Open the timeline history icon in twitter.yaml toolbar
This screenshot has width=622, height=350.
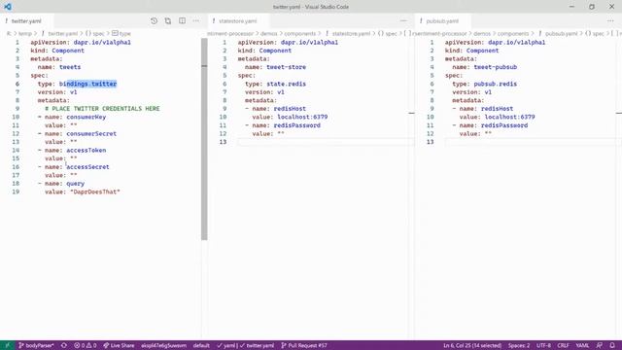point(154,21)
